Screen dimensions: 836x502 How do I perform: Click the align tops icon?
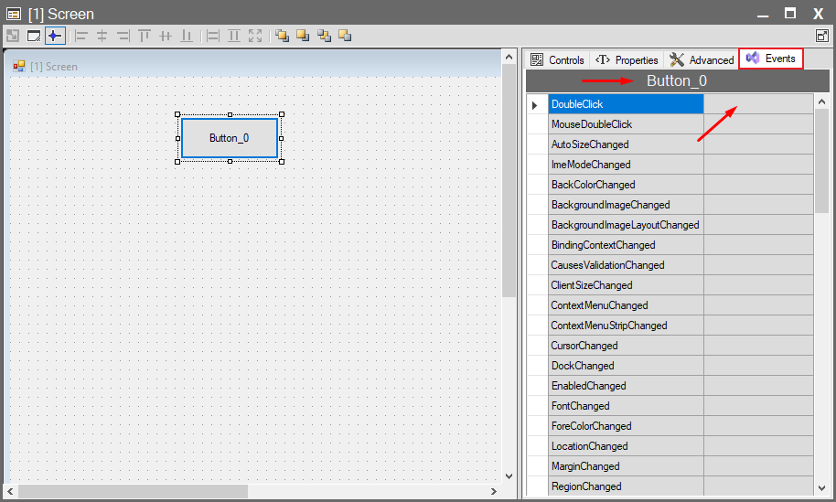(x=145, y=36)
